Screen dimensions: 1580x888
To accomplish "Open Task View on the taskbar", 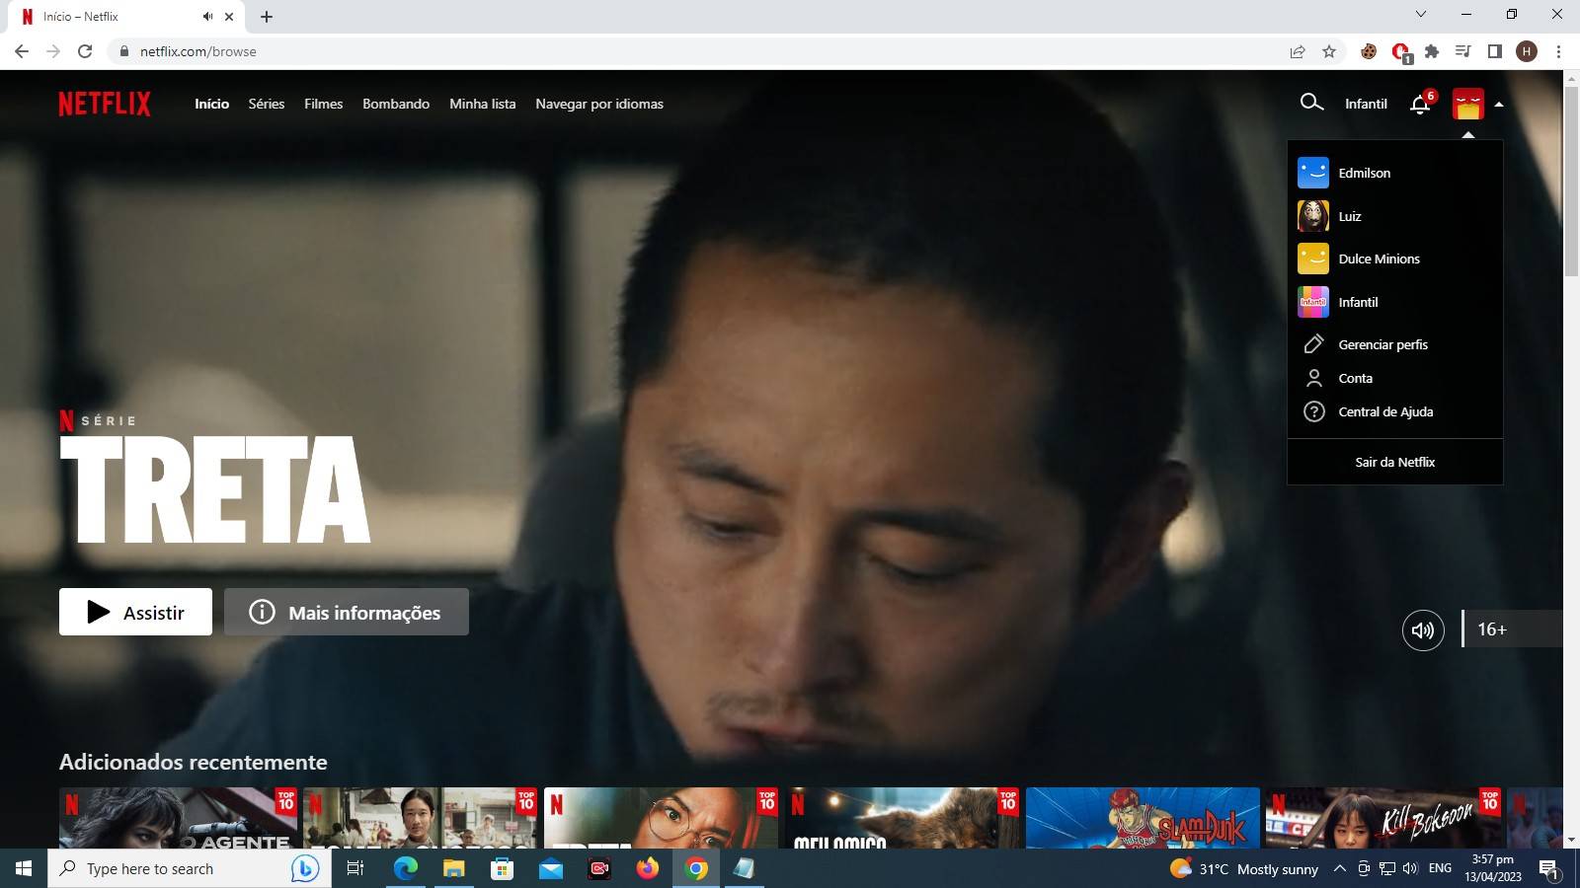I will pyautogui.click(x=355, y=868).
